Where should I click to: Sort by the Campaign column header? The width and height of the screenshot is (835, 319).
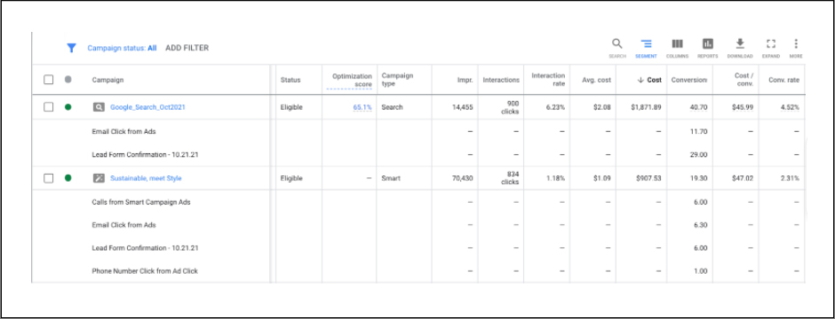tap(107, 80)
